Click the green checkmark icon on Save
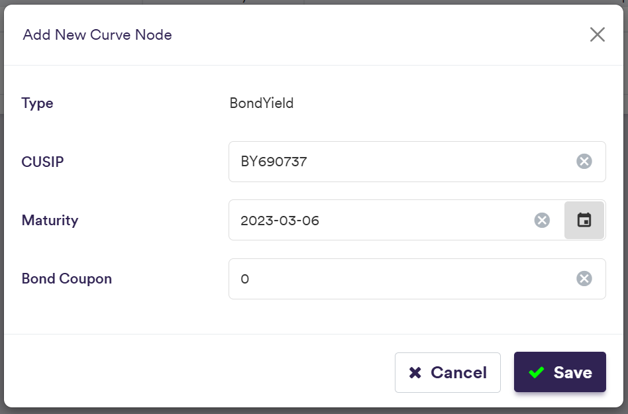 [537, 373]
